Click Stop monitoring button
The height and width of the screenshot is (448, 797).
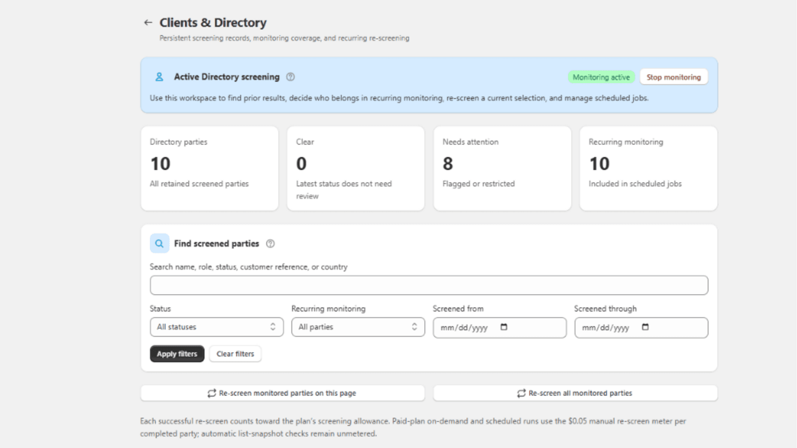[673, 77]
